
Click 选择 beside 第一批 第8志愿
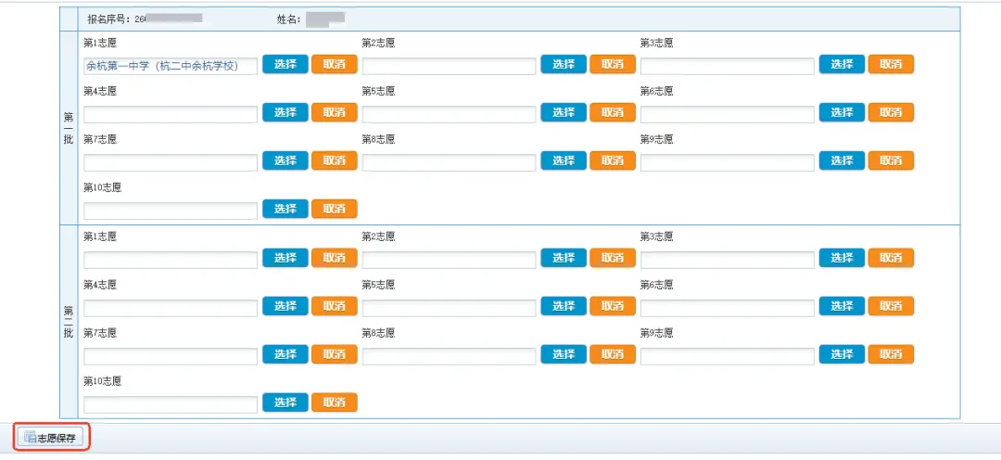564,161
